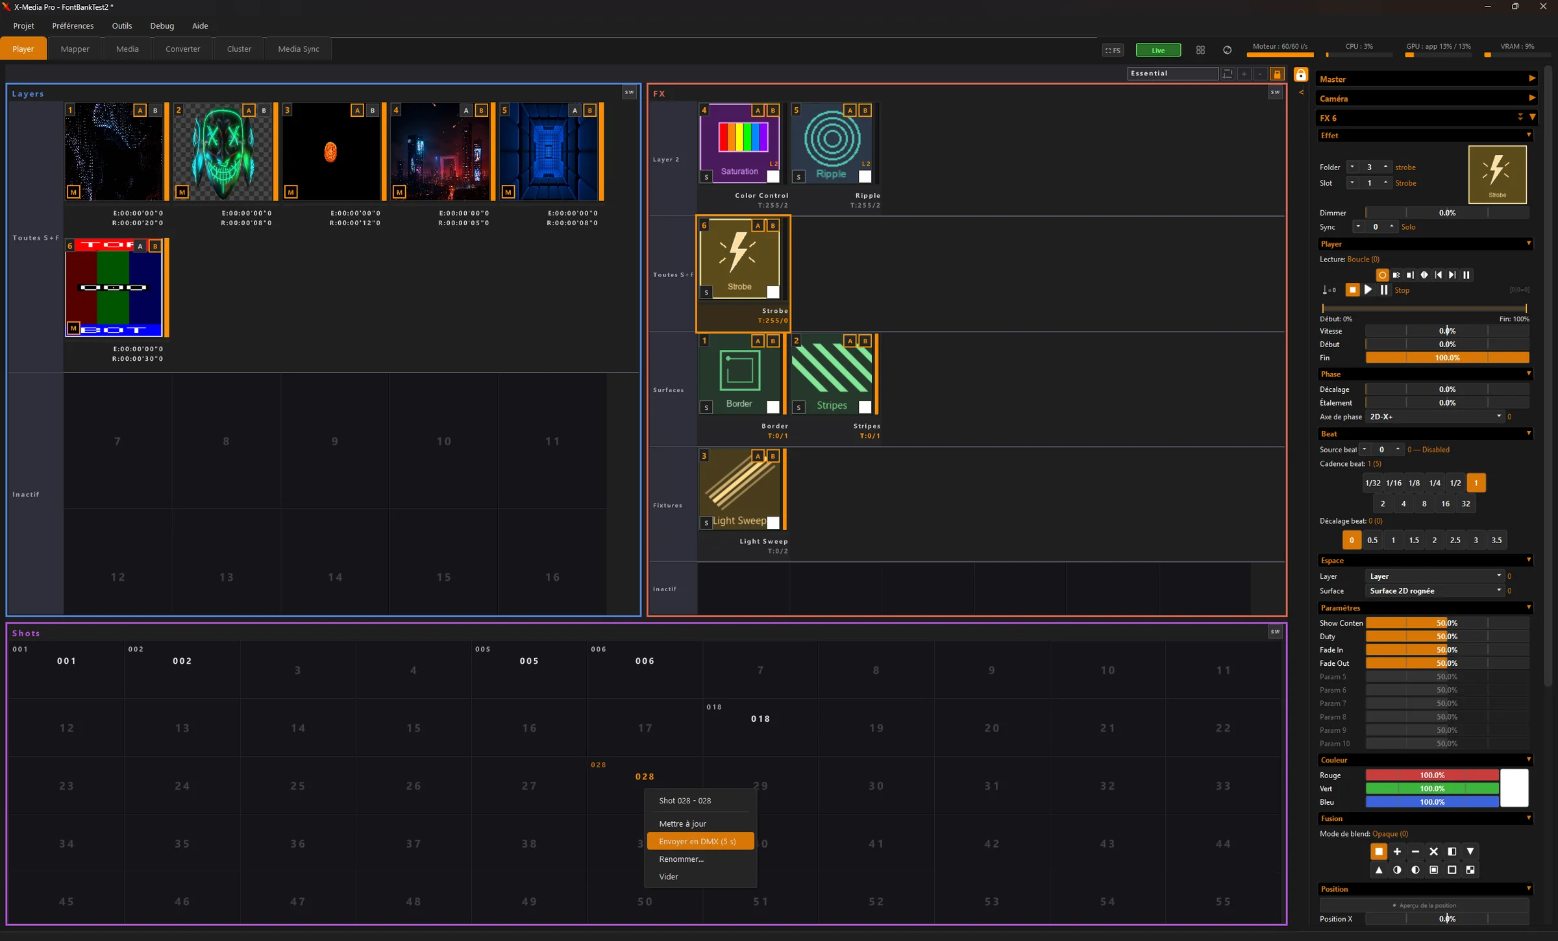Toggle the B button on Saturation FX
Viewport: 1558px width, 941px height.
point(773,110)
